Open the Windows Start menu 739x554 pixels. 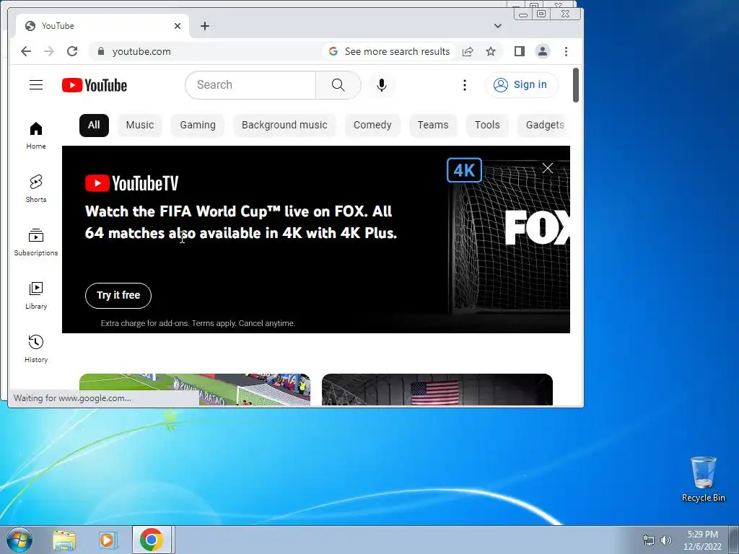[19, 540]
